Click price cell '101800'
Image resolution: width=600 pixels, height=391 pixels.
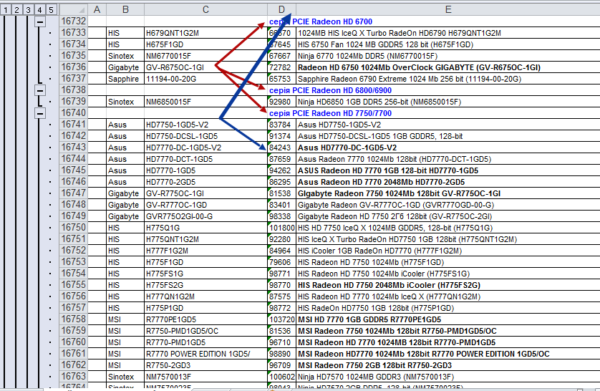281,228
